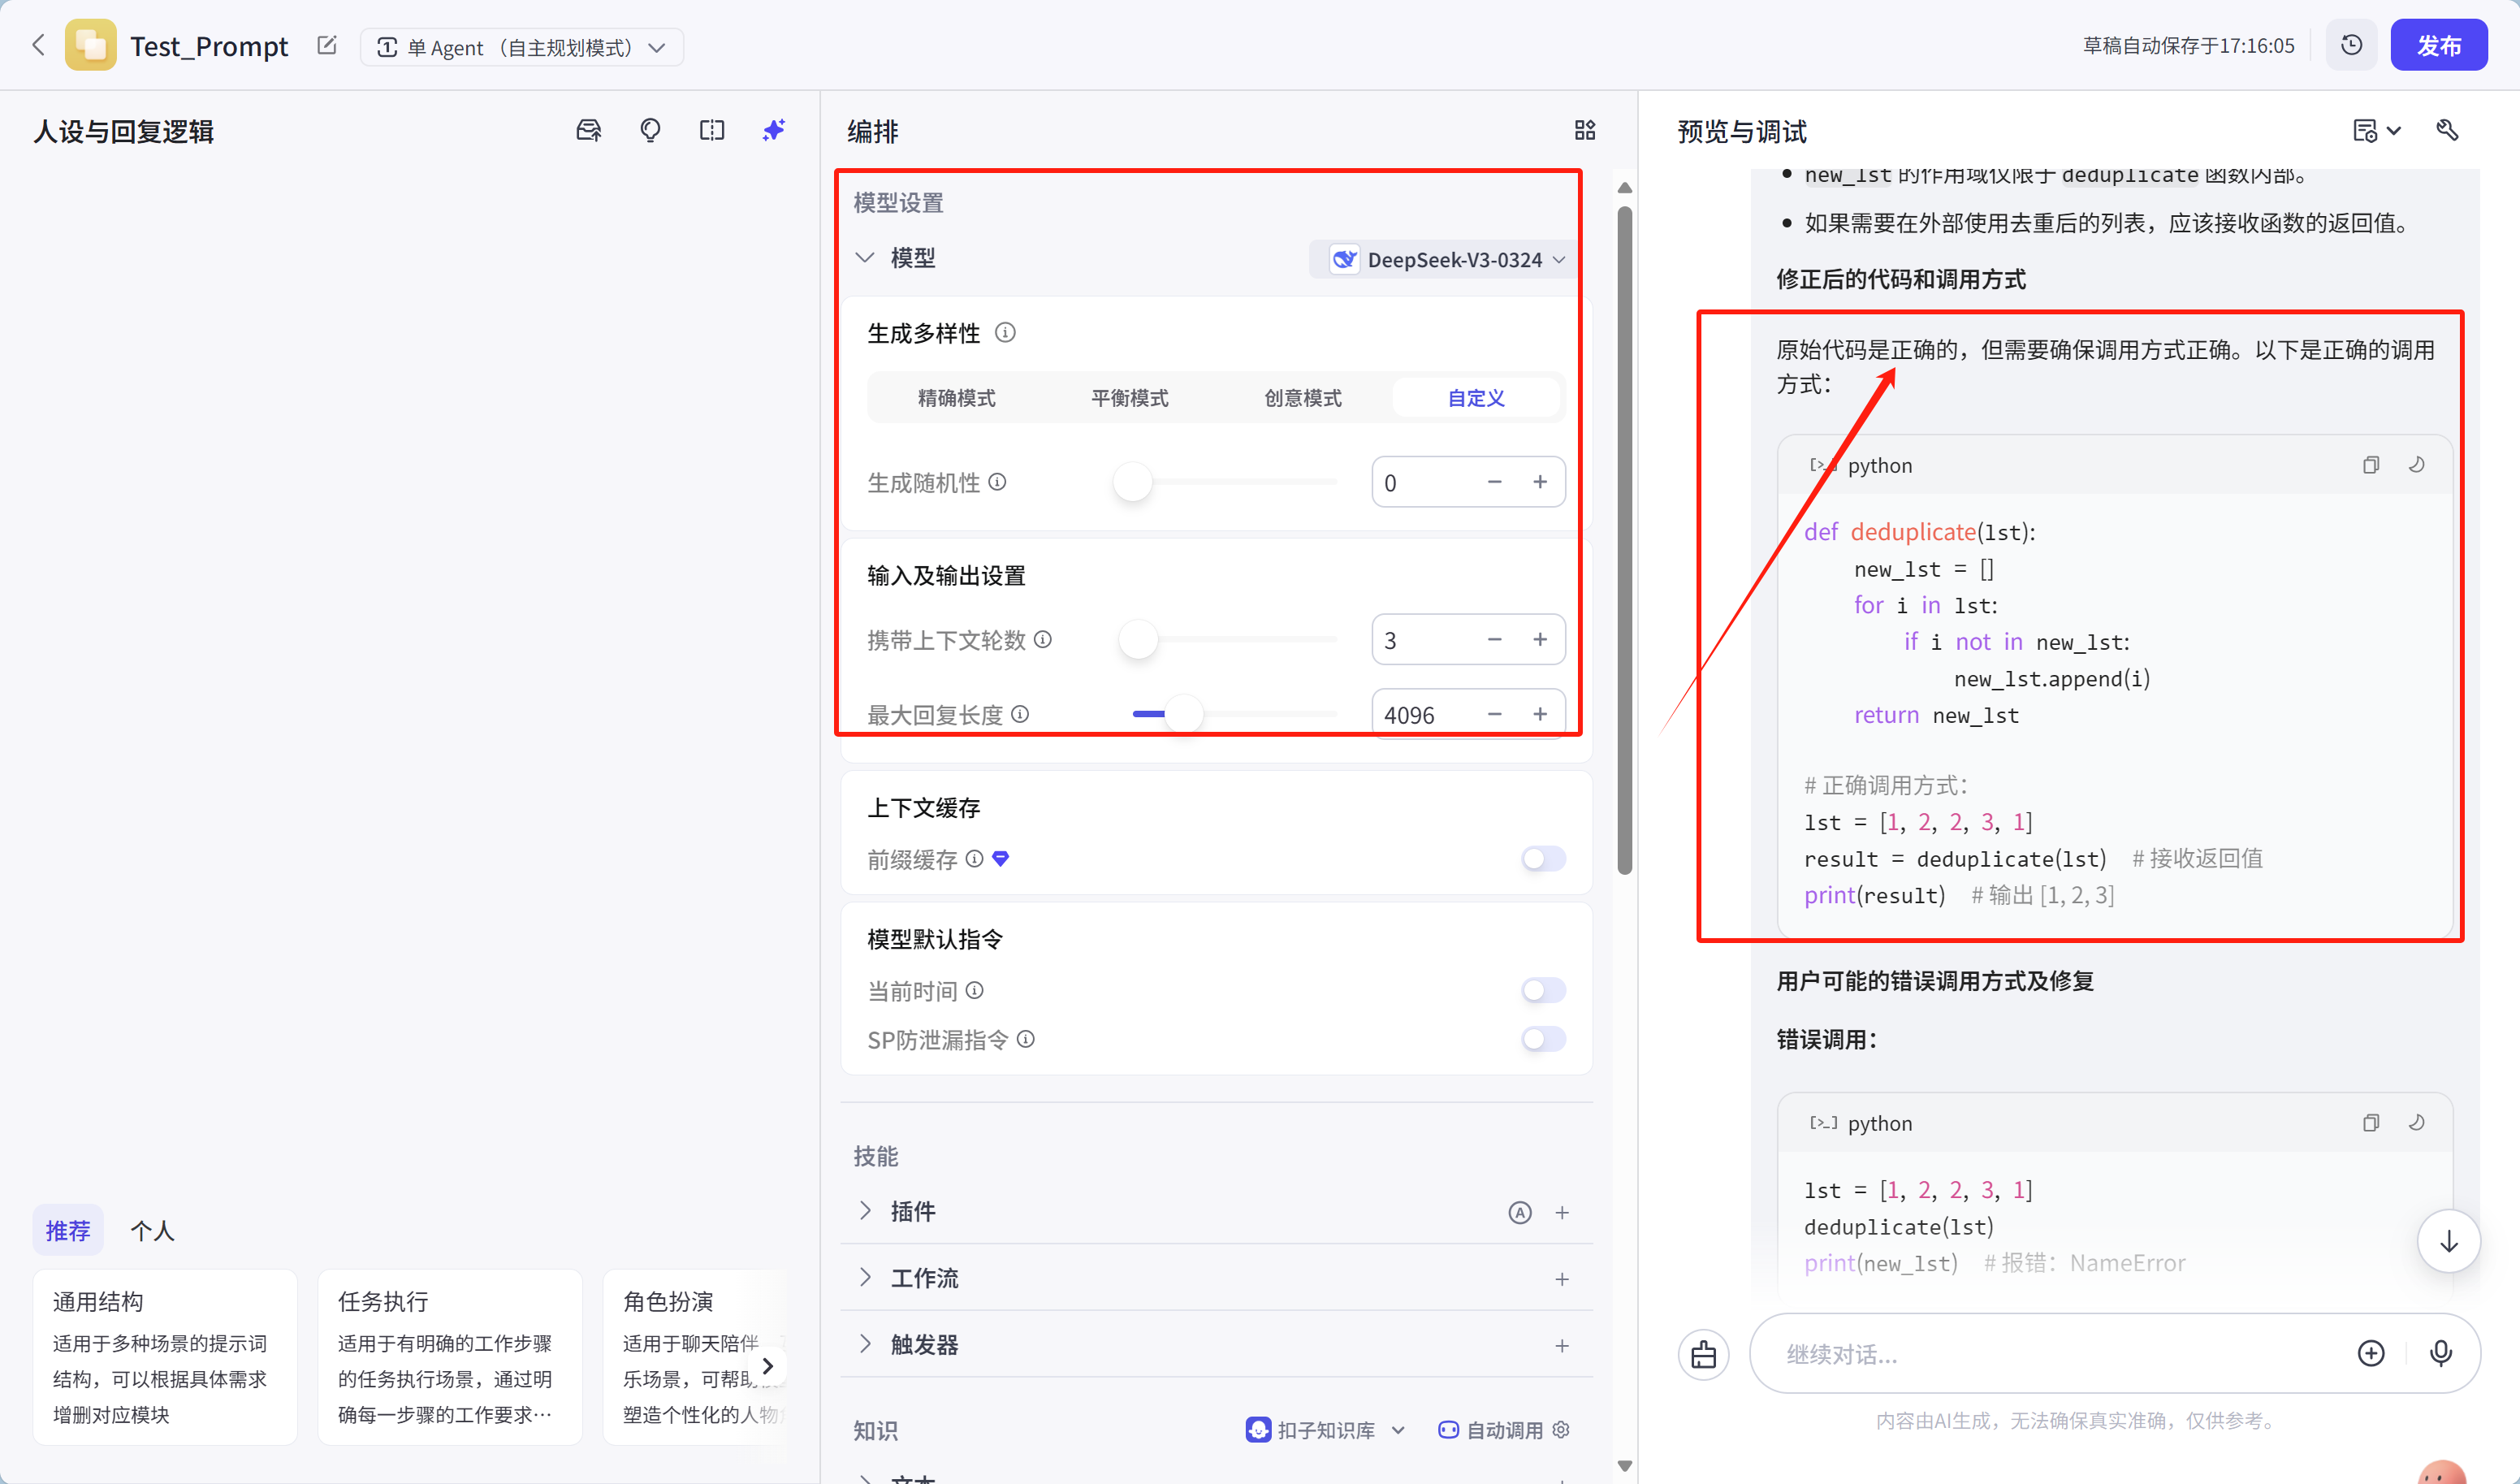Viewport: 2520px width, 1484px height.
Task: Copy the first python code block
Action: [2370, 465]
